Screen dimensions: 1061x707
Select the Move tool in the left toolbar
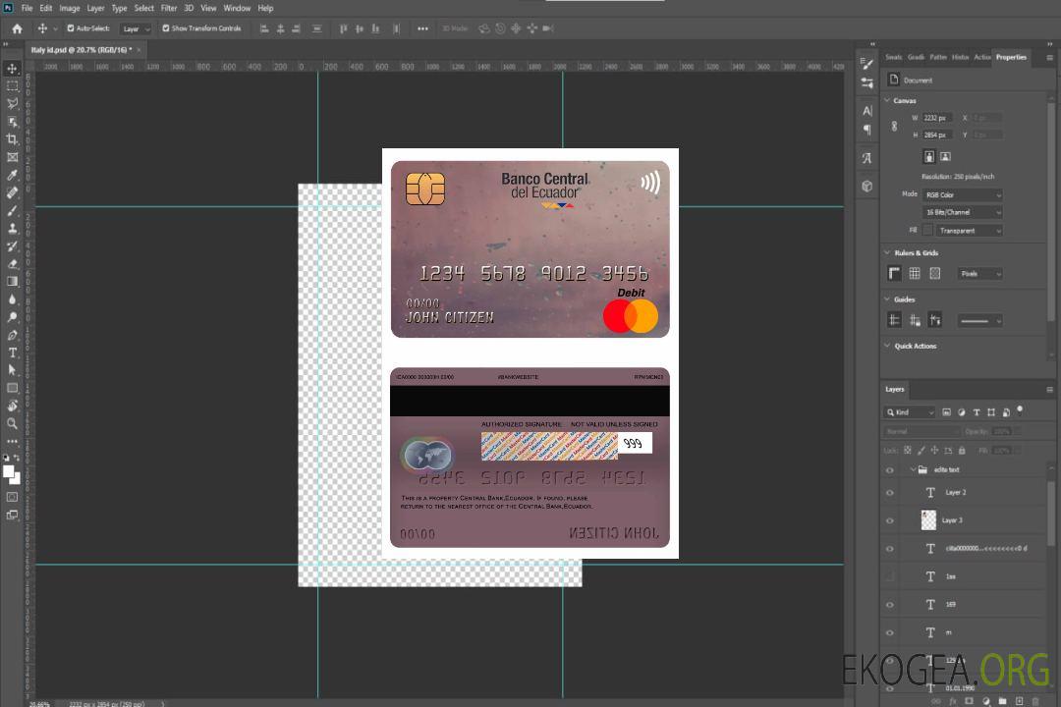click(12, 69)
